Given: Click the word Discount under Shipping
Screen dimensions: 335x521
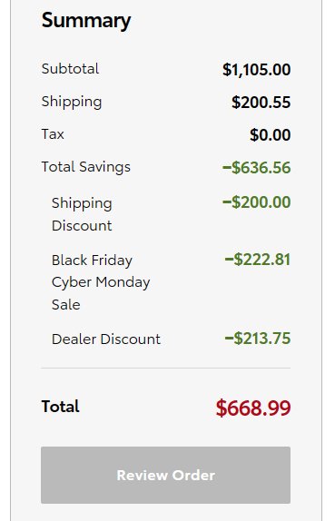Looking at the screenshot, I should 82,226.
